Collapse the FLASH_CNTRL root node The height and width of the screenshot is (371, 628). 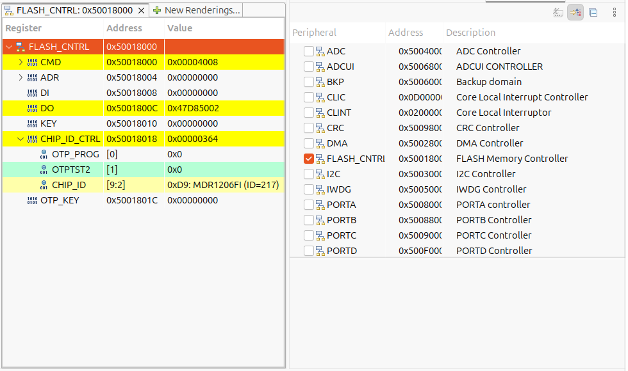[x=9, y=47]
